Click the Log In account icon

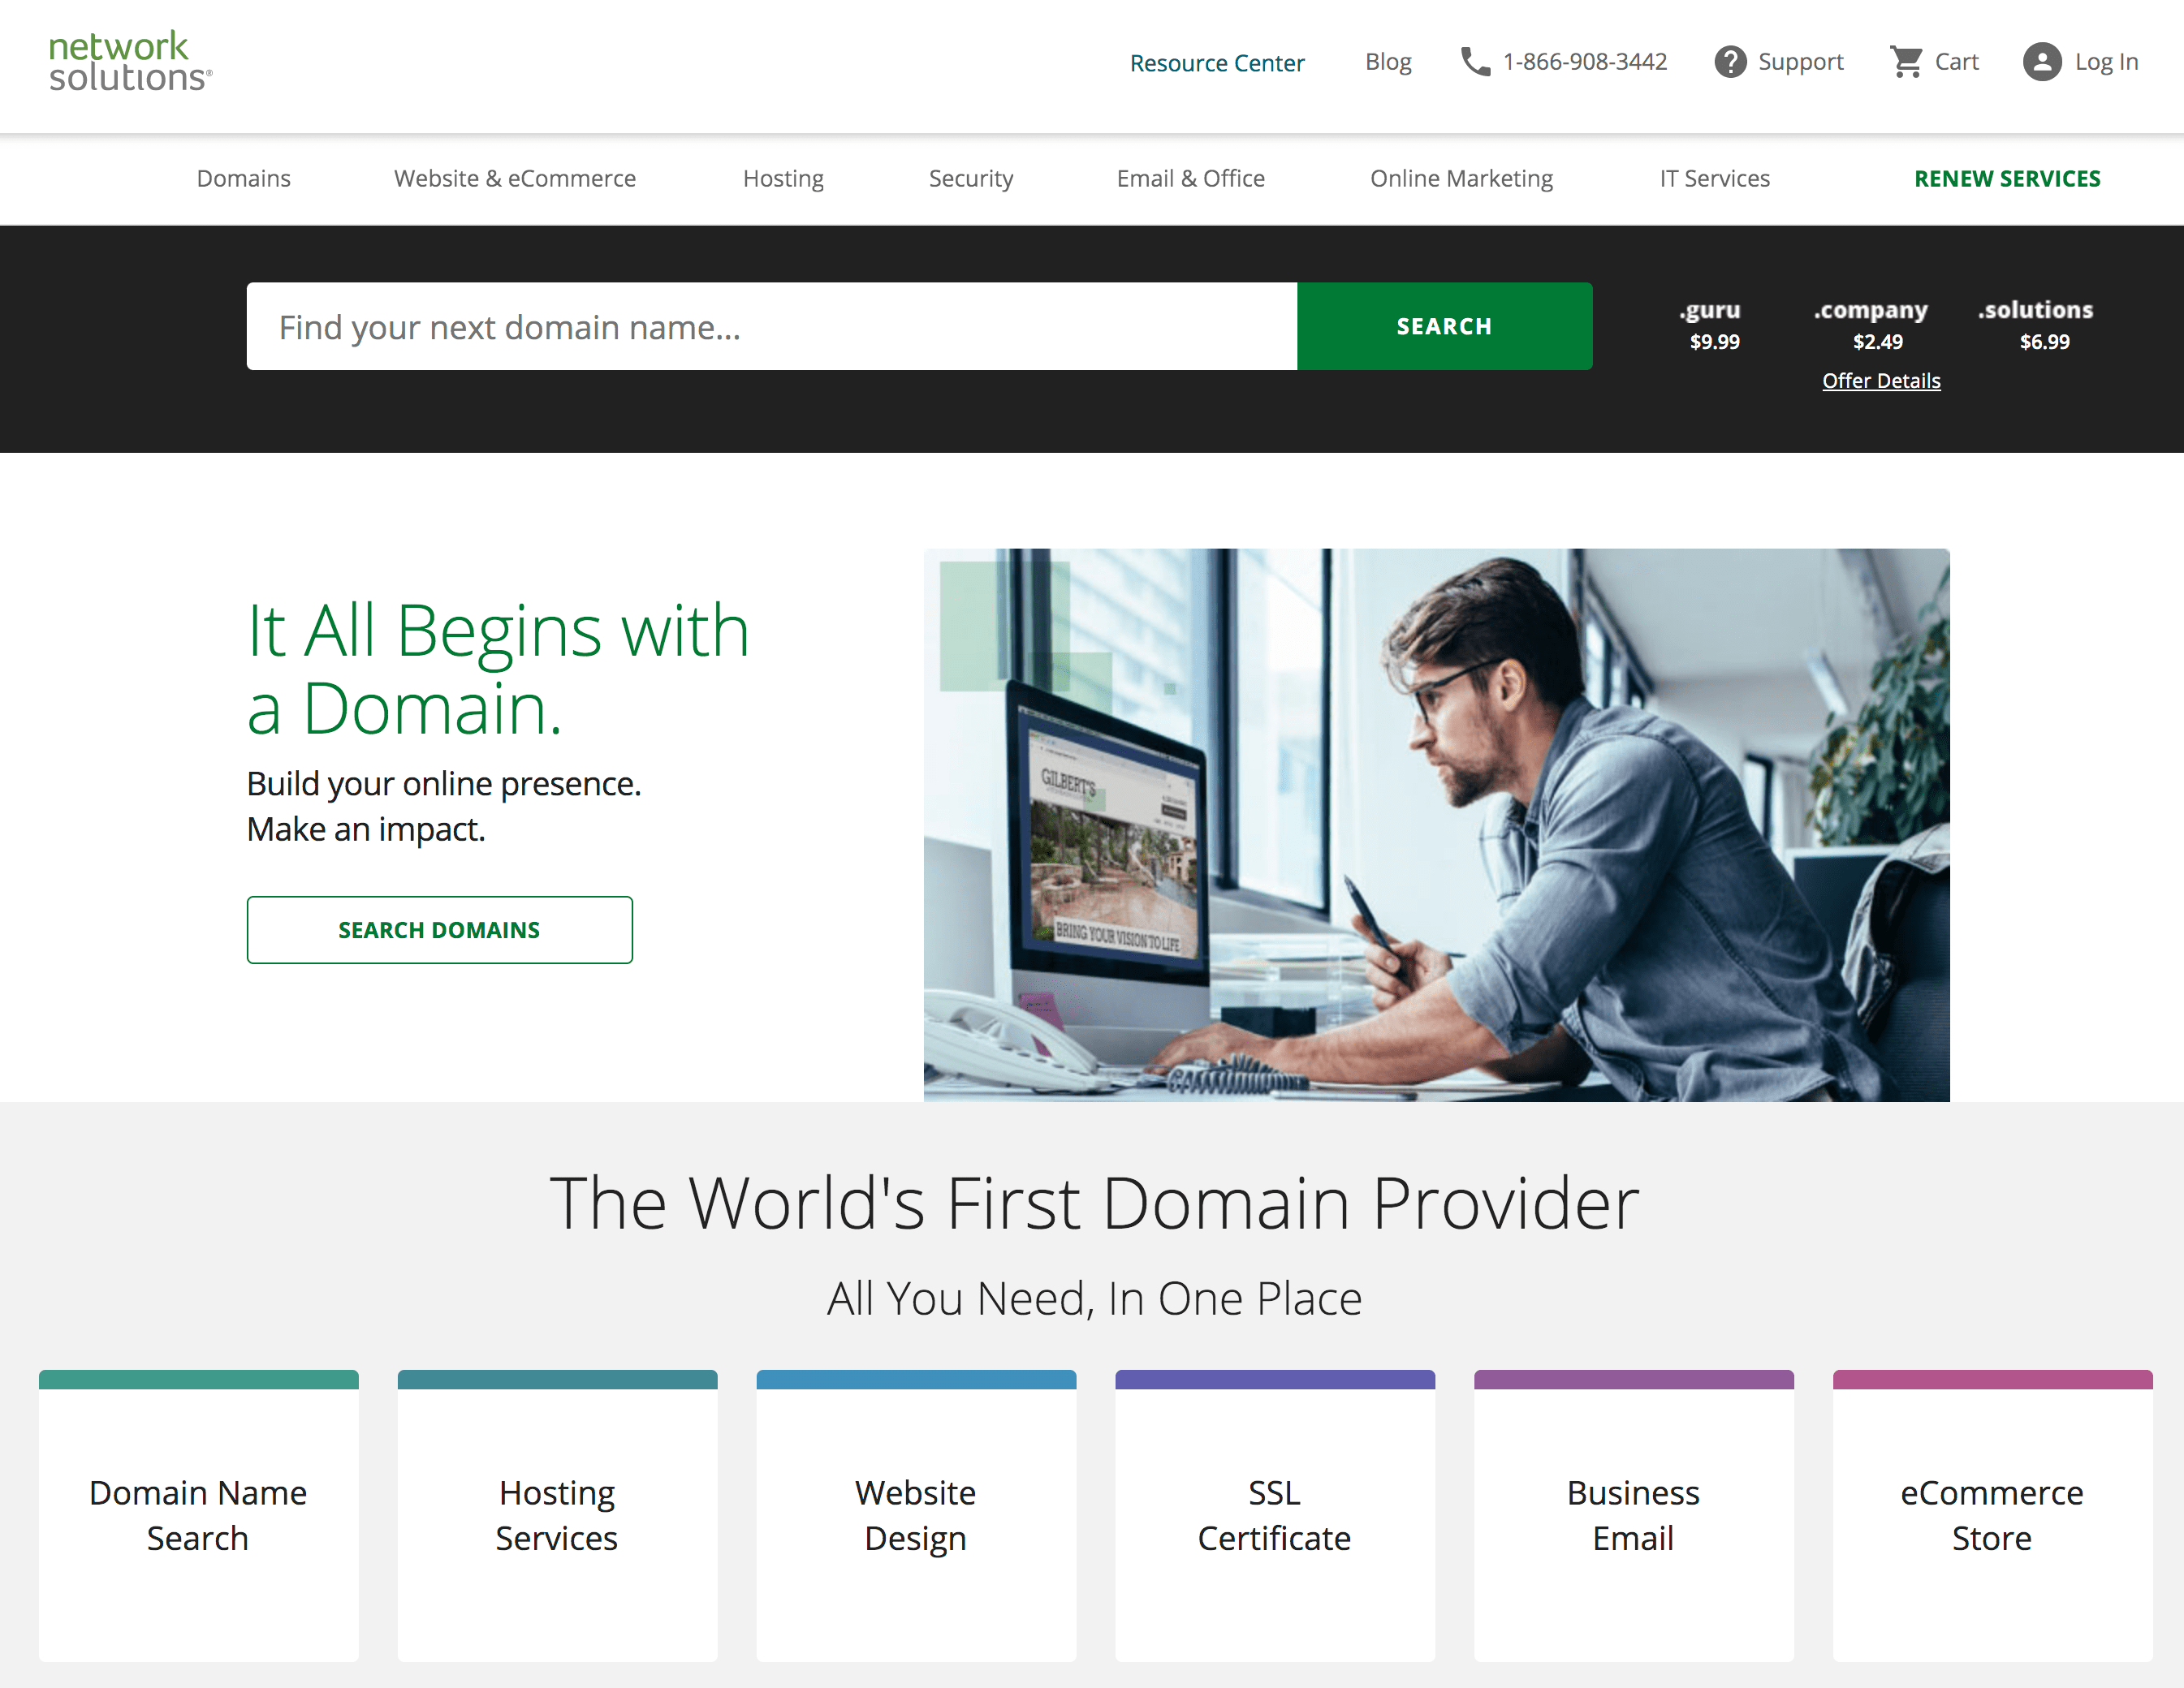tap(2042, 62)
